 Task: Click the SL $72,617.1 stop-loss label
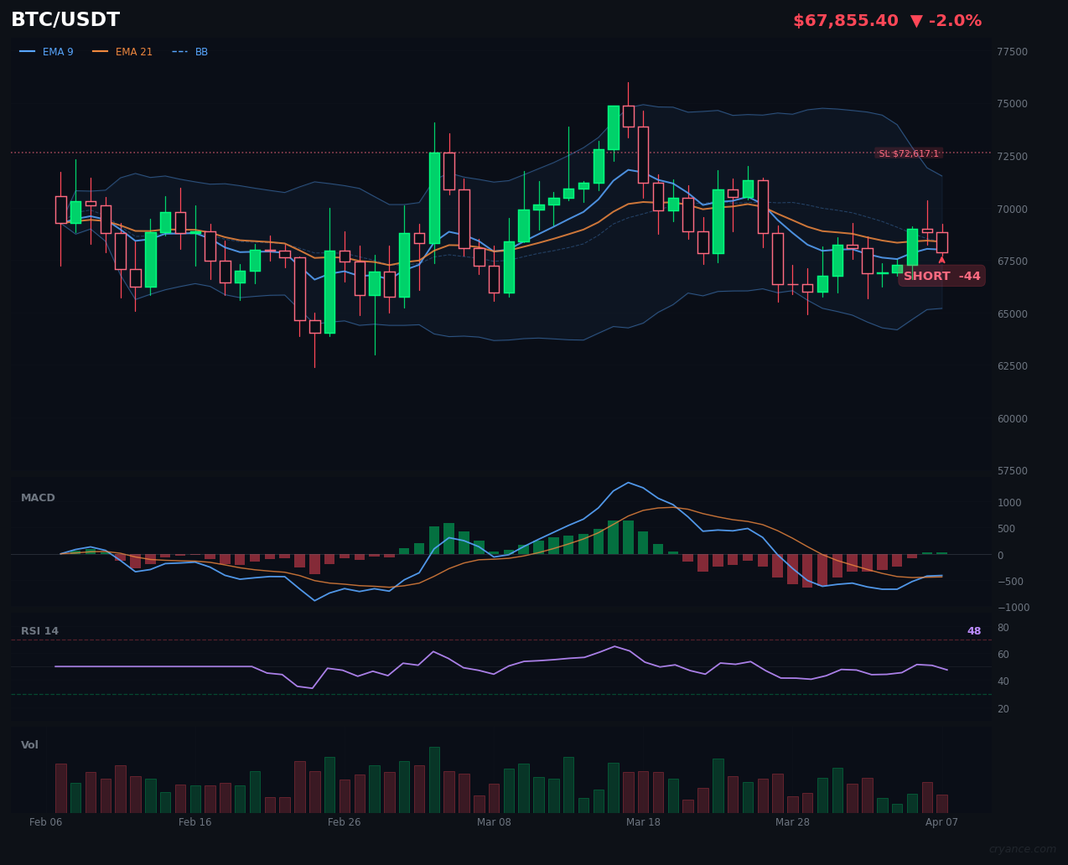(909, 153)
